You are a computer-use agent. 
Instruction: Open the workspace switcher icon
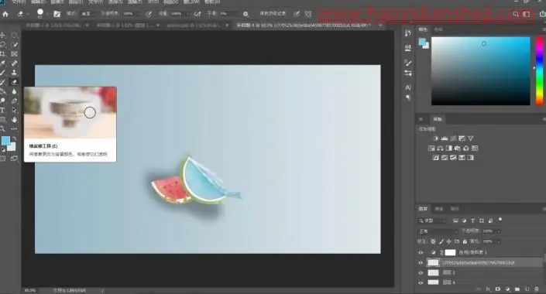pyautogui.click(x=527, y=14)
